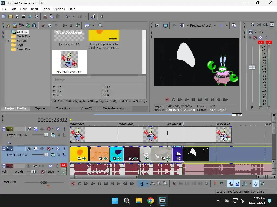Open Project Media Views dropdown arrow

(x=93, y=26)
